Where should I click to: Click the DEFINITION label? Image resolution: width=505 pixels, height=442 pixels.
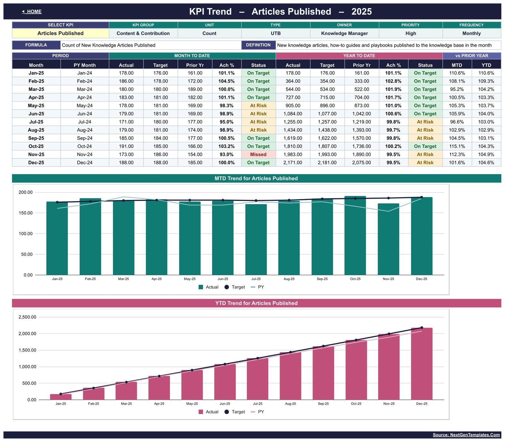pos(258,45)
